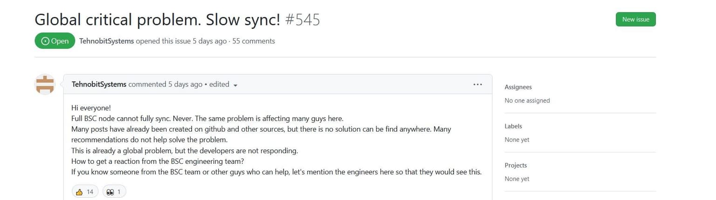Open the TehnobitSystems avatar image
The width and height of the screenshot is (716, 200).
click(45, 84)
